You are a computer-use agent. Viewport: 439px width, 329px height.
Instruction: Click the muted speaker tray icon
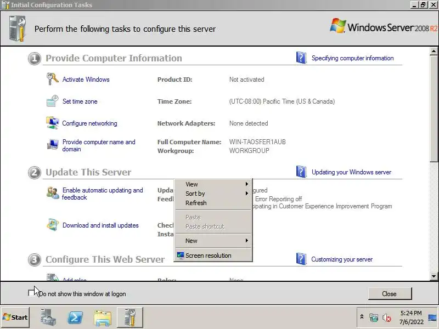(x=386, y=317)
